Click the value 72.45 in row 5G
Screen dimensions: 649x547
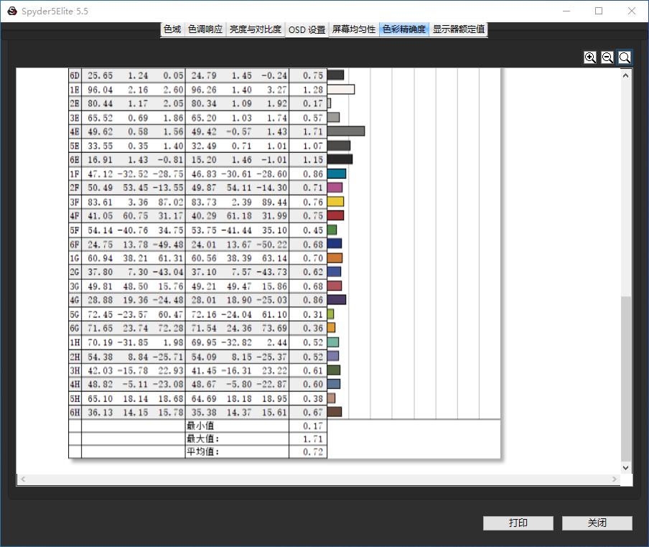tap(101, 314)
